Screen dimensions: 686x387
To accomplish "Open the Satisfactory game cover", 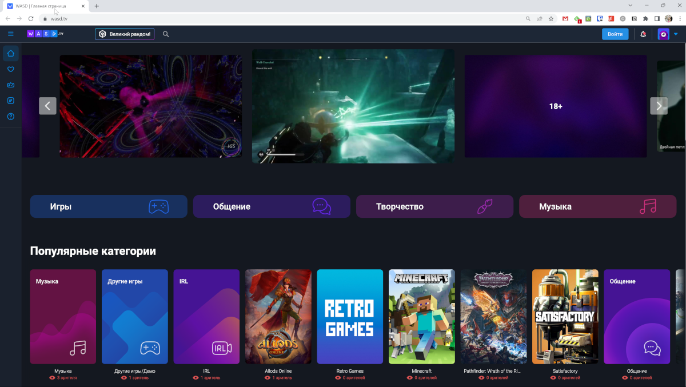I will (x=565, y=317).
